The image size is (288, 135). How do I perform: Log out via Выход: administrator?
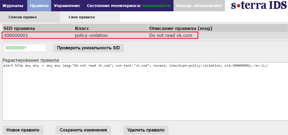[199, 6]
